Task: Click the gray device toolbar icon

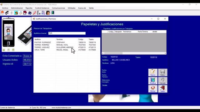Action: pyautogui.click(x=39, y=13)
